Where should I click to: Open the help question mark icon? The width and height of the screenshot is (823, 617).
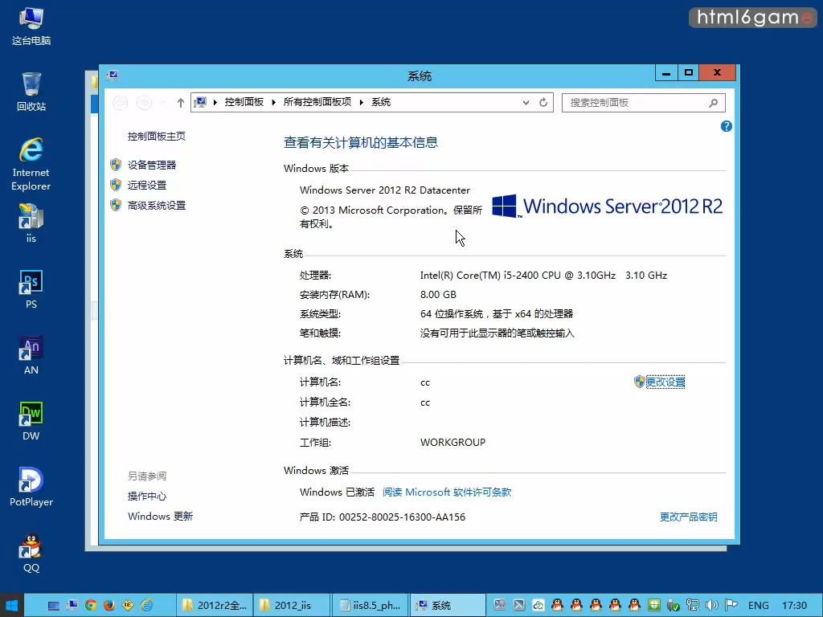coord(727,126)
